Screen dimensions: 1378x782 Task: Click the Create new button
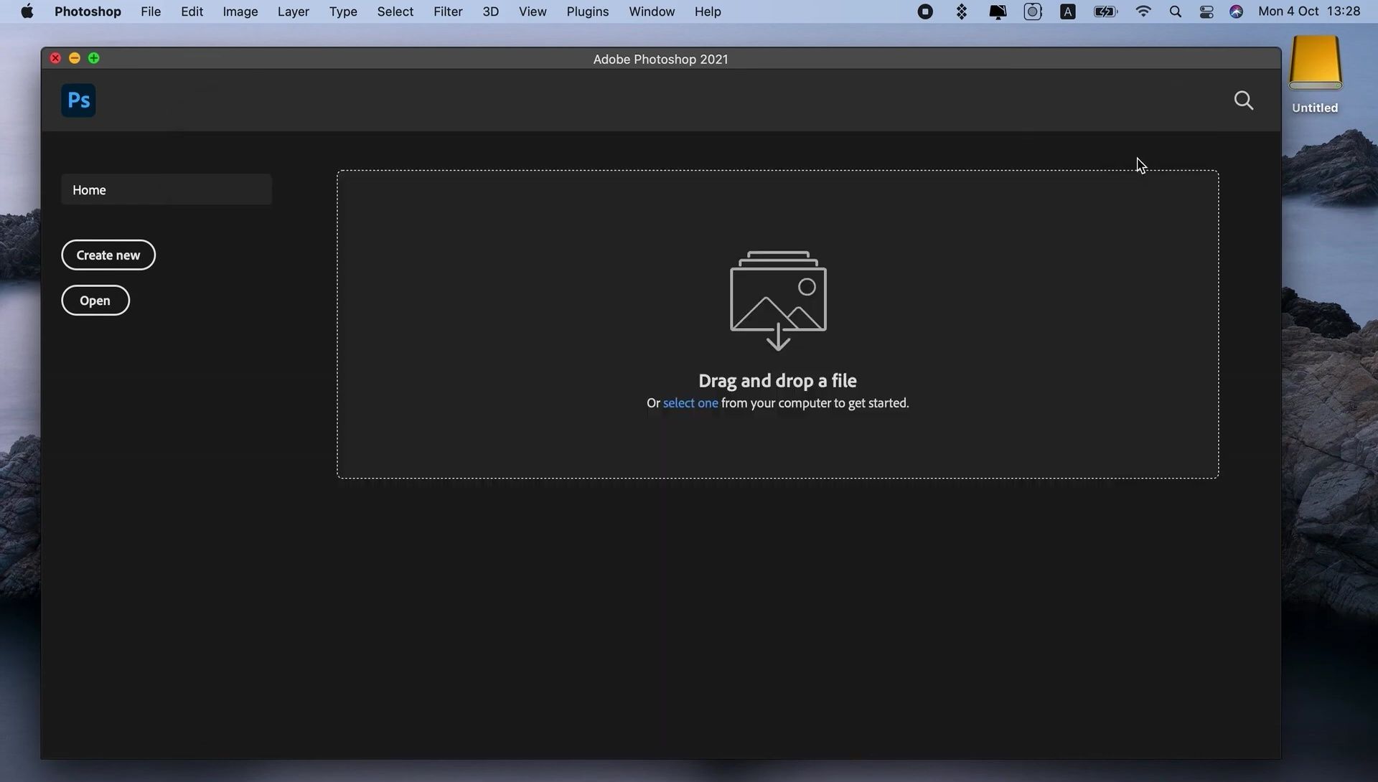pyautogui.click(x=108, y=255)
